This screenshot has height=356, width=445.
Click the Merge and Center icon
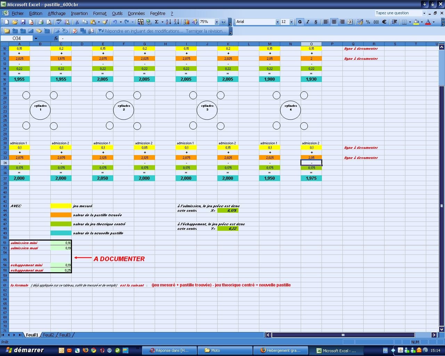click(350, 22)
